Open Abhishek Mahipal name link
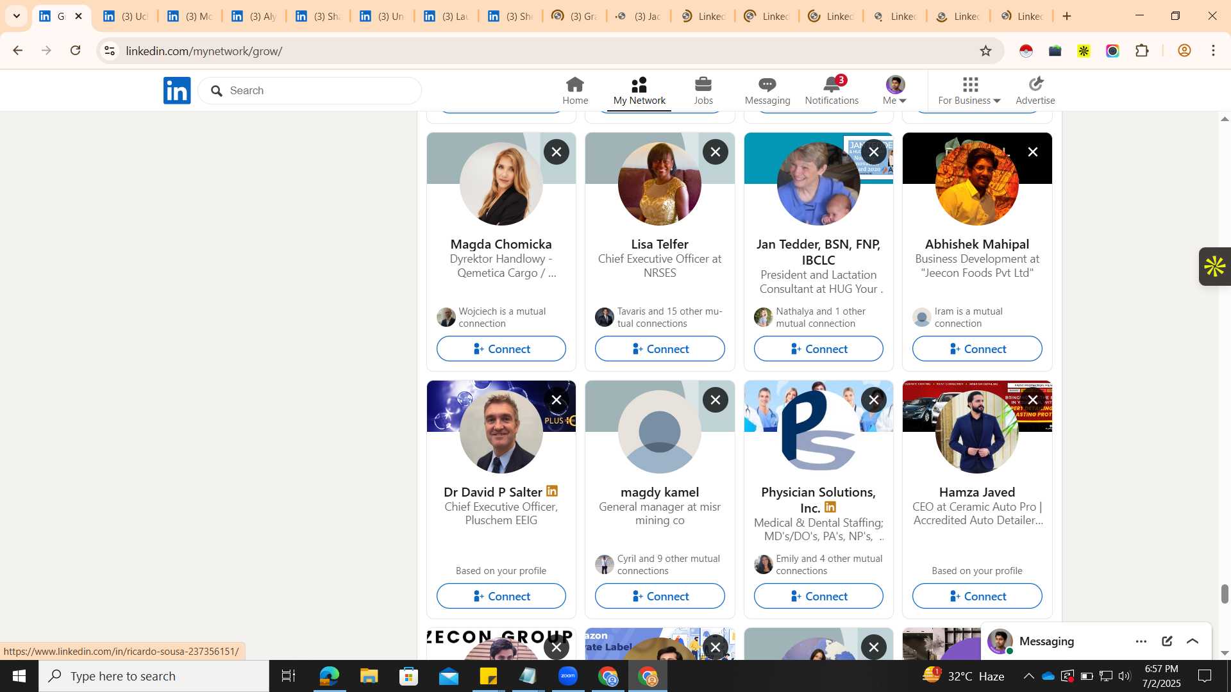 click(977, 244)
